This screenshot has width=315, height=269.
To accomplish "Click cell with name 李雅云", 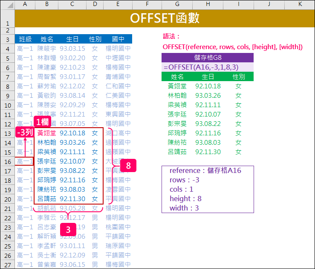I will pyautogui.click(x=47, y=218).
